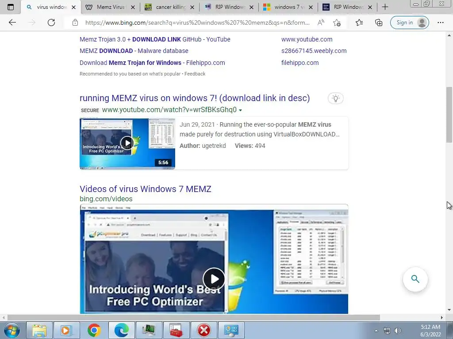The image size is (453, 339).
Task: Play the 5:56 video thumbnail
Action: pos(127,143)
